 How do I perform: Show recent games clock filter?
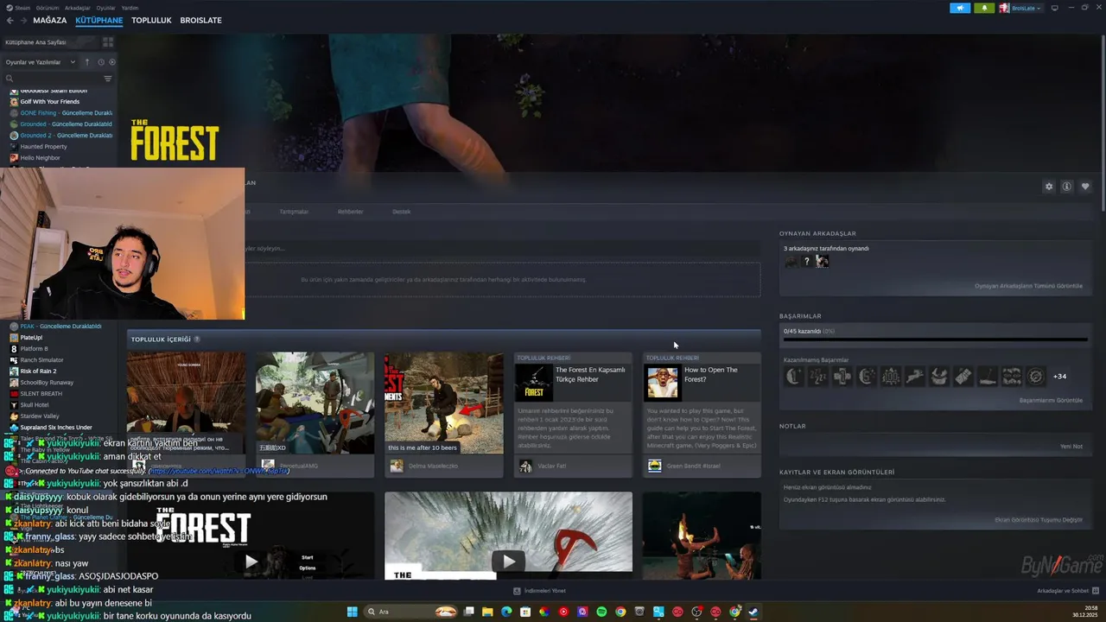coord(100,62)
